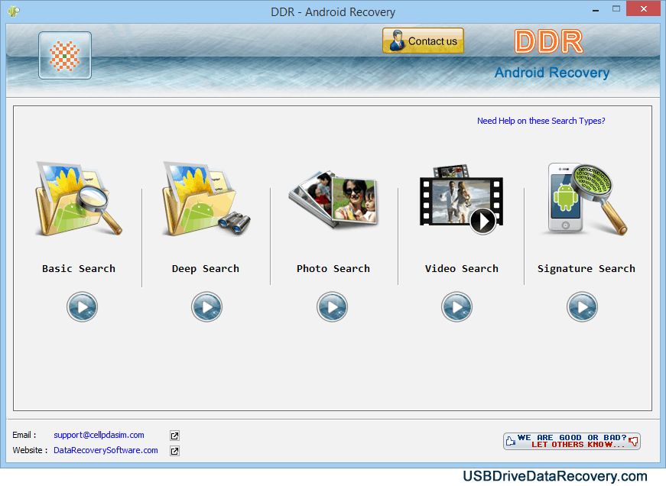Choose the Signature Search phone icon
Image resolution: width=666 pixels, height=486 pixels.
[585, 200]
